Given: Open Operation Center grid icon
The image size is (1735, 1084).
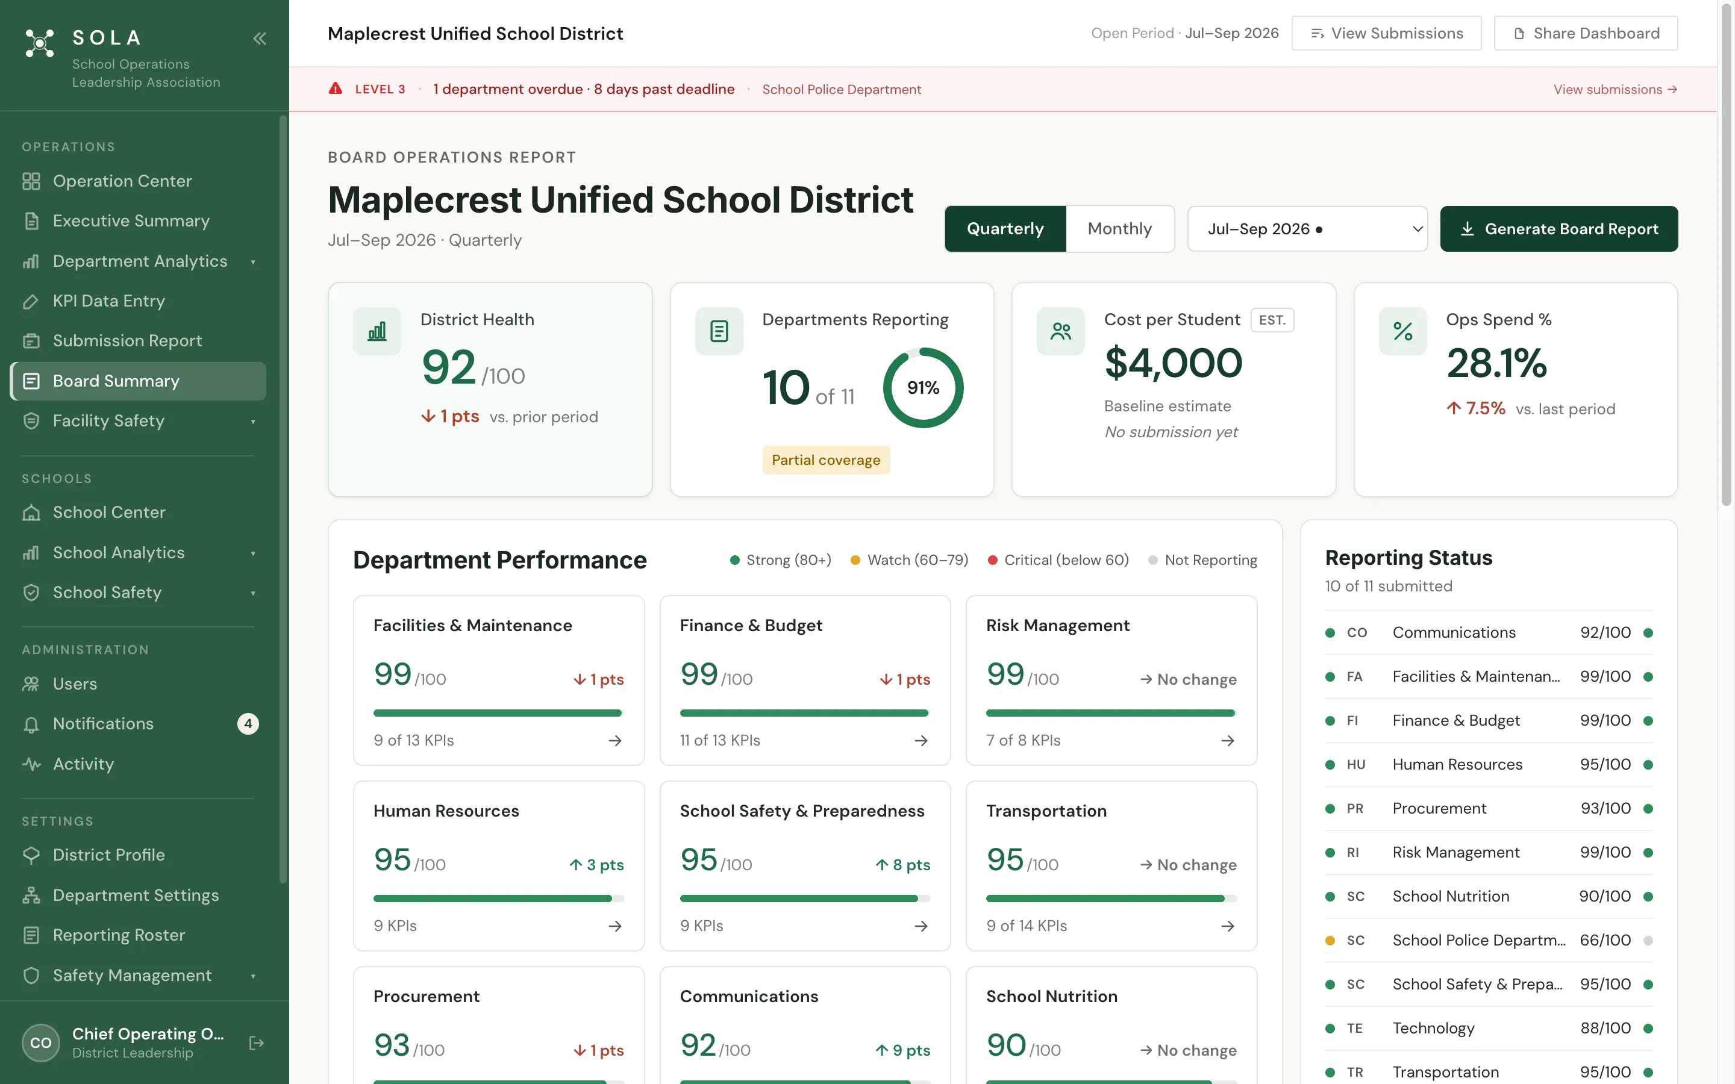Looking at the screenshot, I should [x=31, y=181].
